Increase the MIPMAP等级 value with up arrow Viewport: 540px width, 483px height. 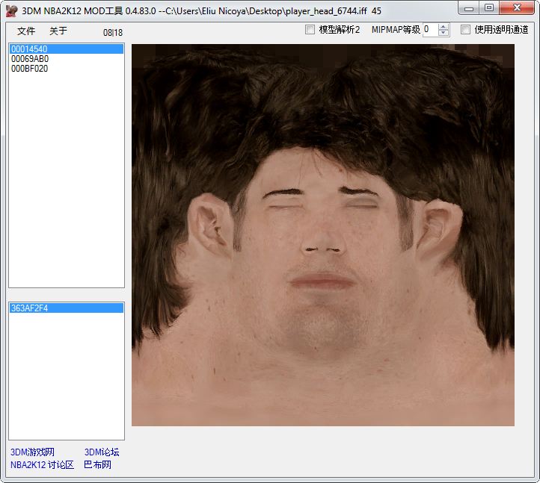[x=444, y=27]
